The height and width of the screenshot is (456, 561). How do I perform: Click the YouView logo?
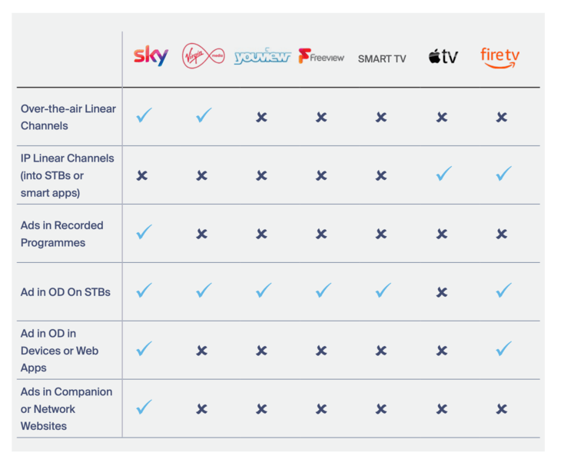pos(262,57)
